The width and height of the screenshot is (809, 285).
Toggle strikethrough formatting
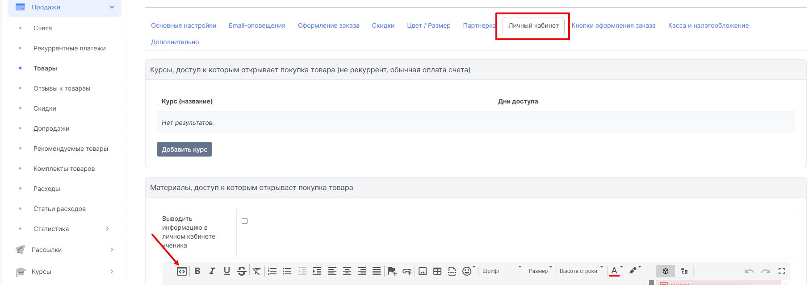(x=242, y=271)
